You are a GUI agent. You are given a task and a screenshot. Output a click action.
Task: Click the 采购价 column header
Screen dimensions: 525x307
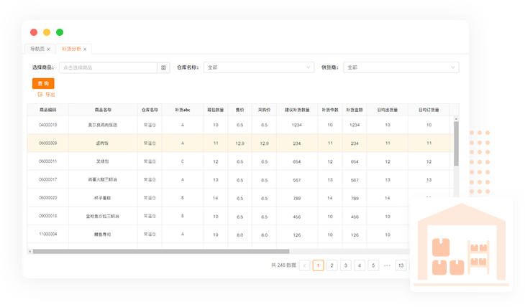click(264, 110)
